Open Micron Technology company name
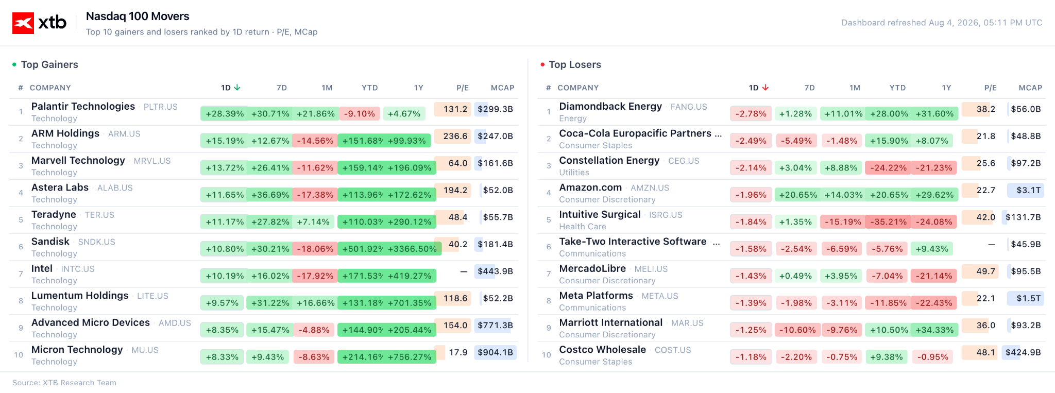This screenshot has width=1055, height=393. [77, 350]
